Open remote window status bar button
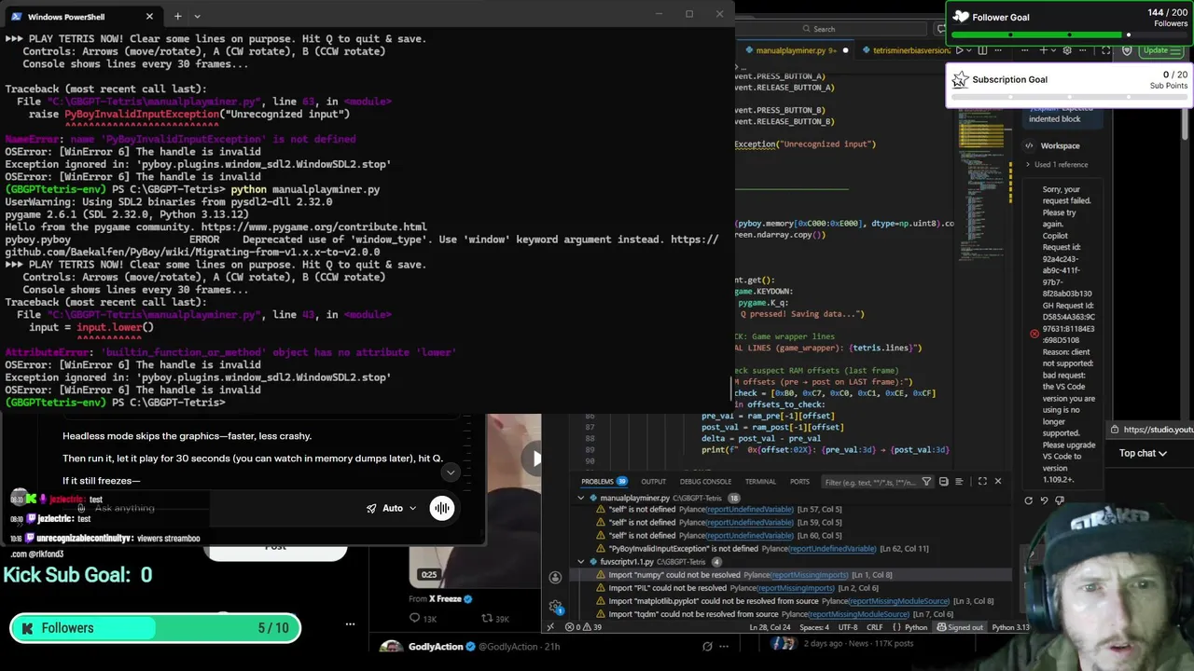1194x671 pixels. pos(550,627)
